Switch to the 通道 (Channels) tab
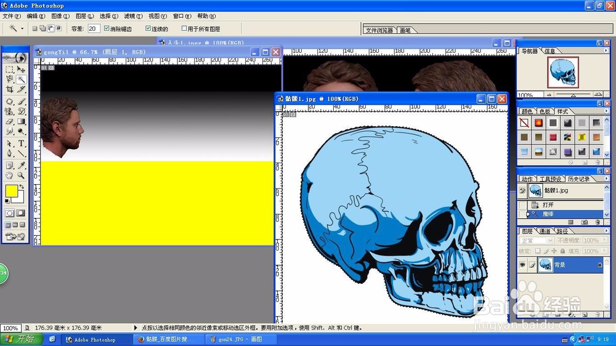Viewport: 616px width, 346px height. point(545,231)
